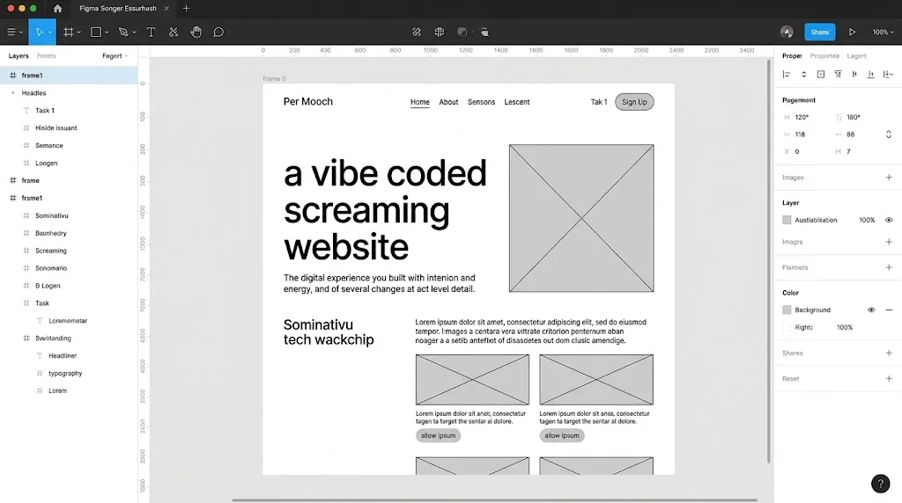Viewport: 902px width, 503px height.
Task: Click the user avatar icon
Action: [787, 33]
